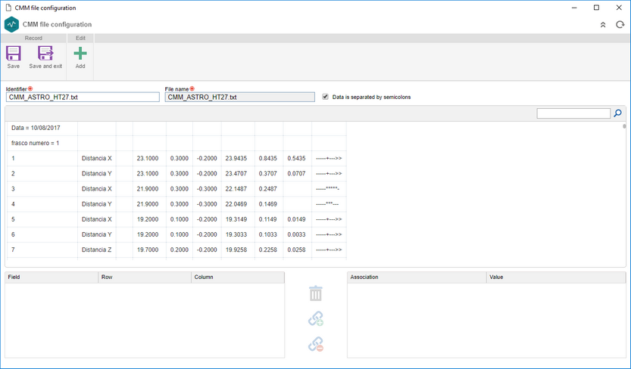The image size is (631, 369).
Task: Click the value 23.4707
Action: tap(236, 173)
